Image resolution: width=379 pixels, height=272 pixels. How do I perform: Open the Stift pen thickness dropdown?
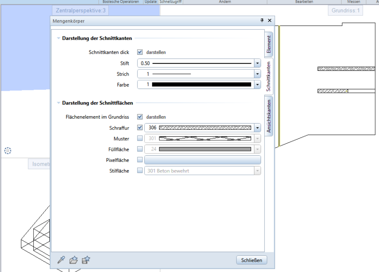257,63
